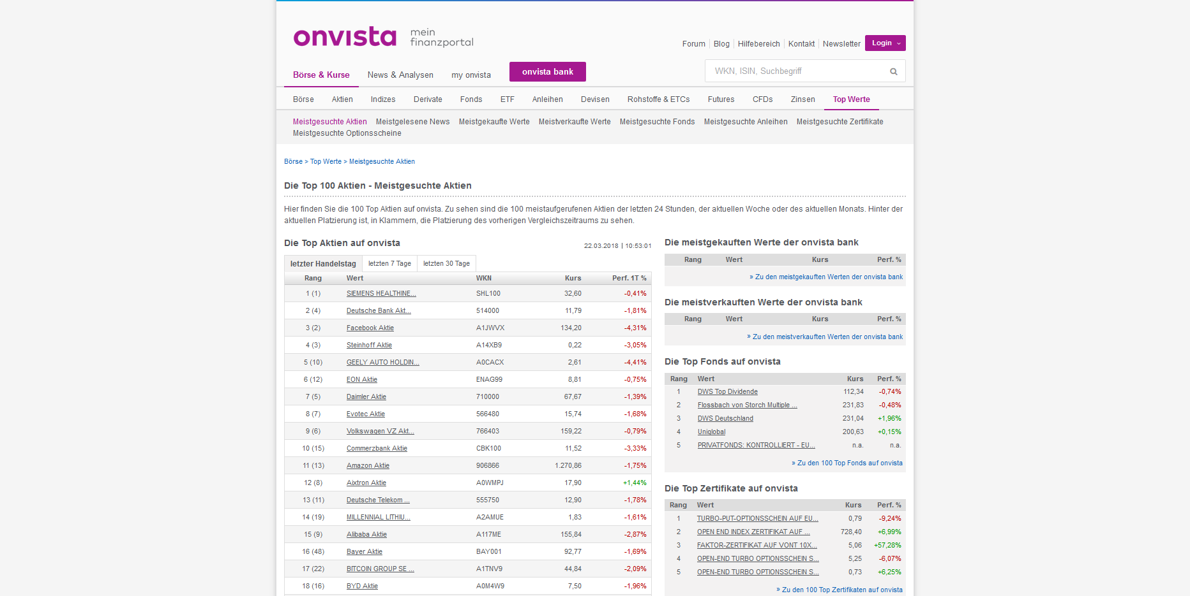Open CFDs menu item
The image size is (1190, 596).
762,99
